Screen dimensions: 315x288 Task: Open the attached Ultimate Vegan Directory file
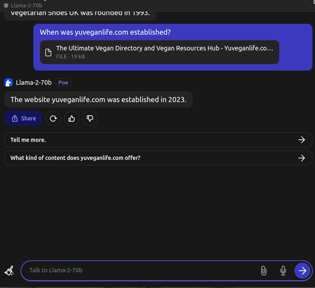point(160,52)
